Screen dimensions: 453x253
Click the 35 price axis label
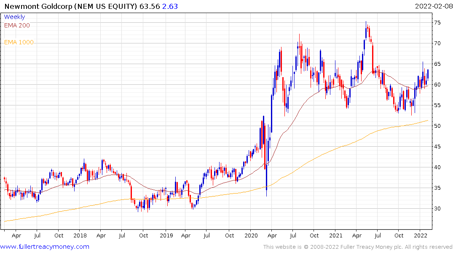pyautogui.click(x=437, y=188)
